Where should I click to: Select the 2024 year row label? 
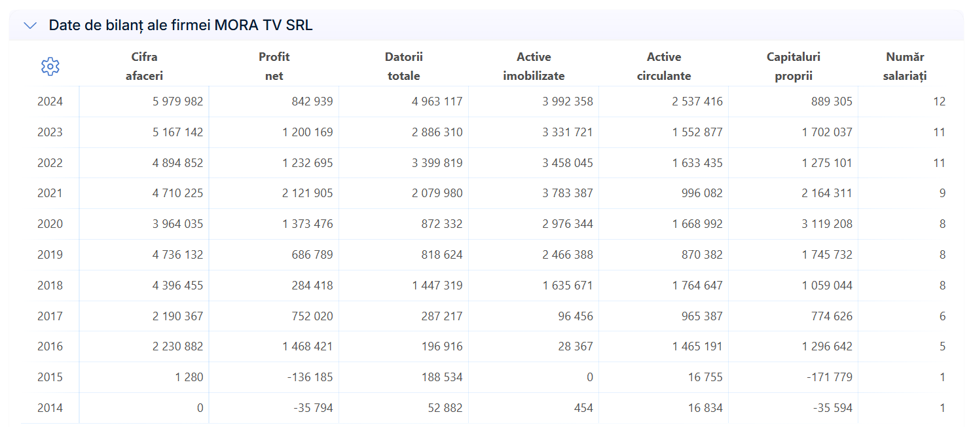point(50,102)
